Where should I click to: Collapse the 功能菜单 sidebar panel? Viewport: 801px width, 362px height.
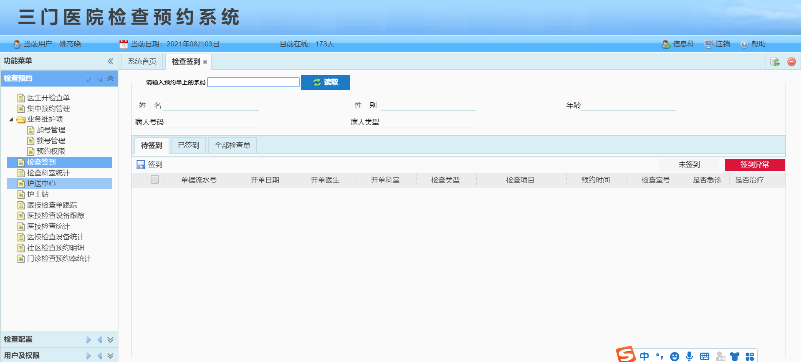pos(110,61)
